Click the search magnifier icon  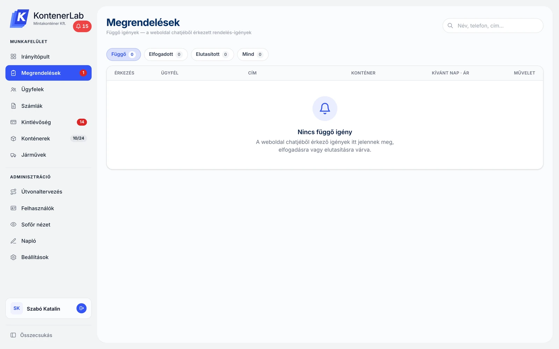(x=450, y=25)
